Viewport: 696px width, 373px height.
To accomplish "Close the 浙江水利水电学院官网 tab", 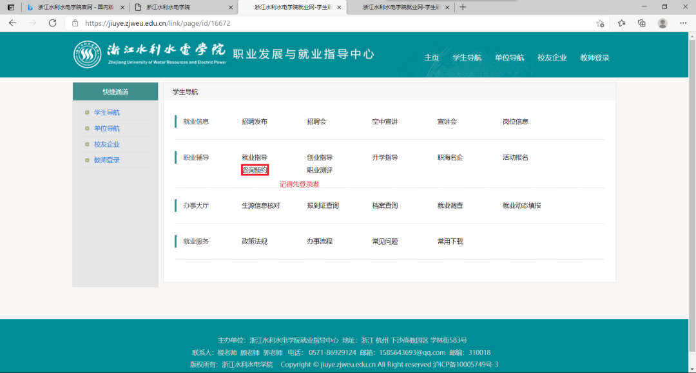I will tap(122, 7).
